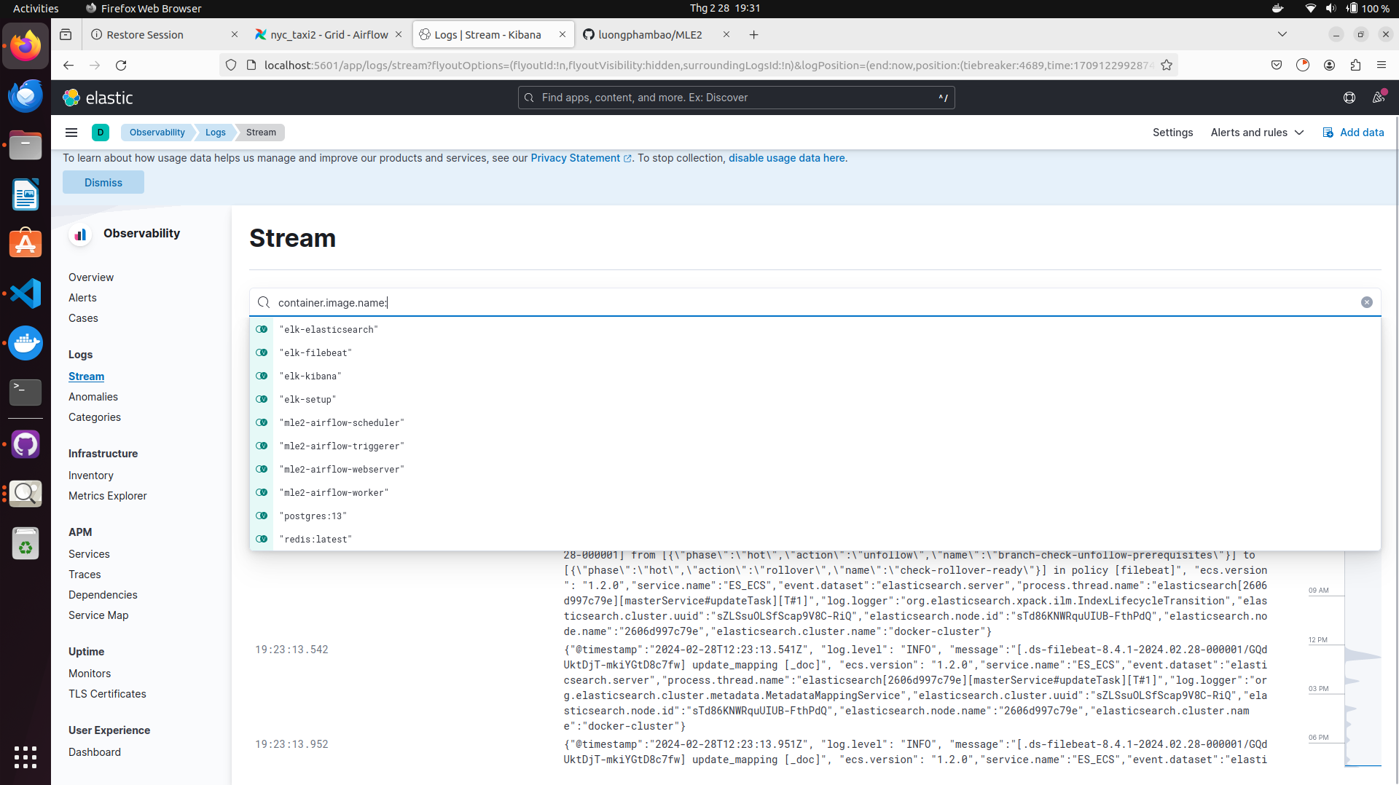This screenshot has height=785, width=1399.
Task: Show applications grid in the dock
Action: [x=26, y=757]
